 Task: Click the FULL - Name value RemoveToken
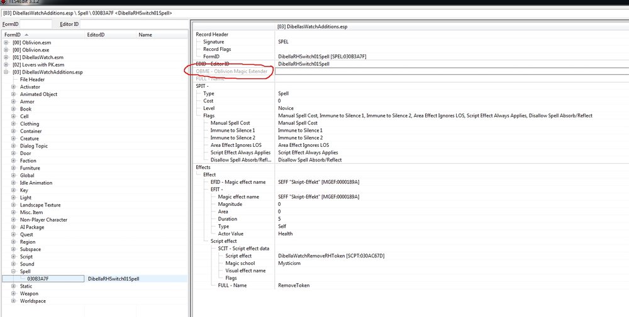coord(294,286)
